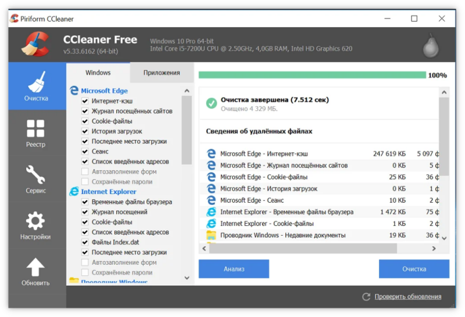Enable Edge Автозаполнение форм checkbox
Image resolution: width=465 pixels, height=317 pixels.
point(85,171)
